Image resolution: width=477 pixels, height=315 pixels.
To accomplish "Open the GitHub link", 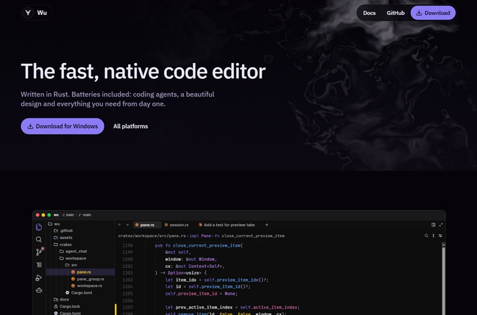I will click(395, 13).
